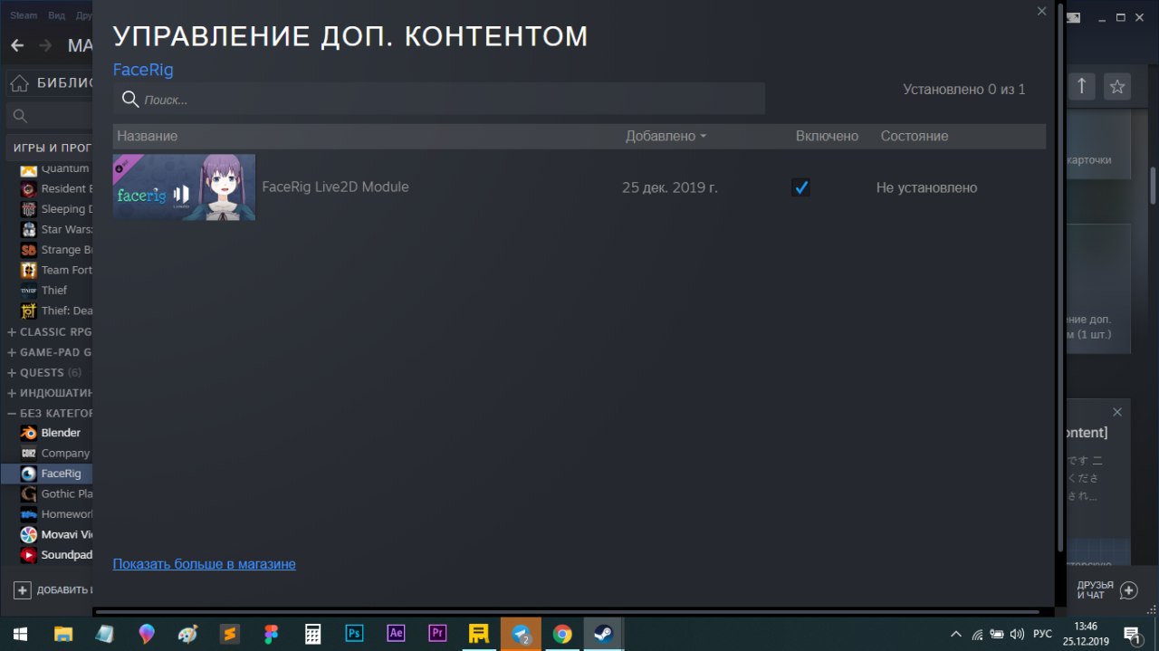Viewport: 1159px width, 651px height.
Task: Click the library sidebar search magnifier
Action: (x=20, y=116)
